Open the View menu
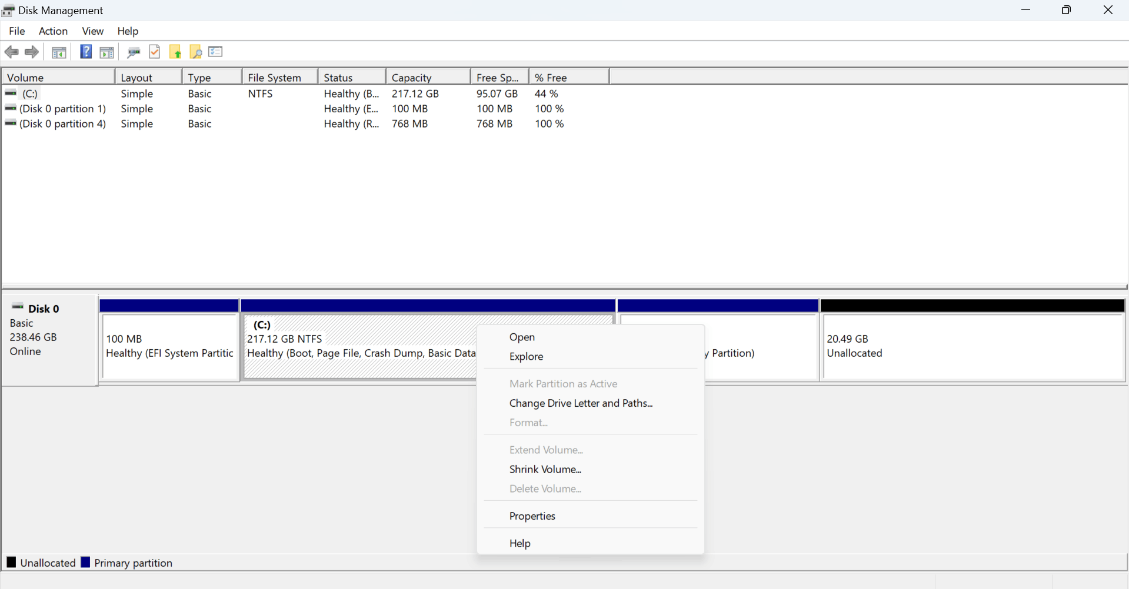This screenshot has height=589, width=1129. click(x=92, y=31)
